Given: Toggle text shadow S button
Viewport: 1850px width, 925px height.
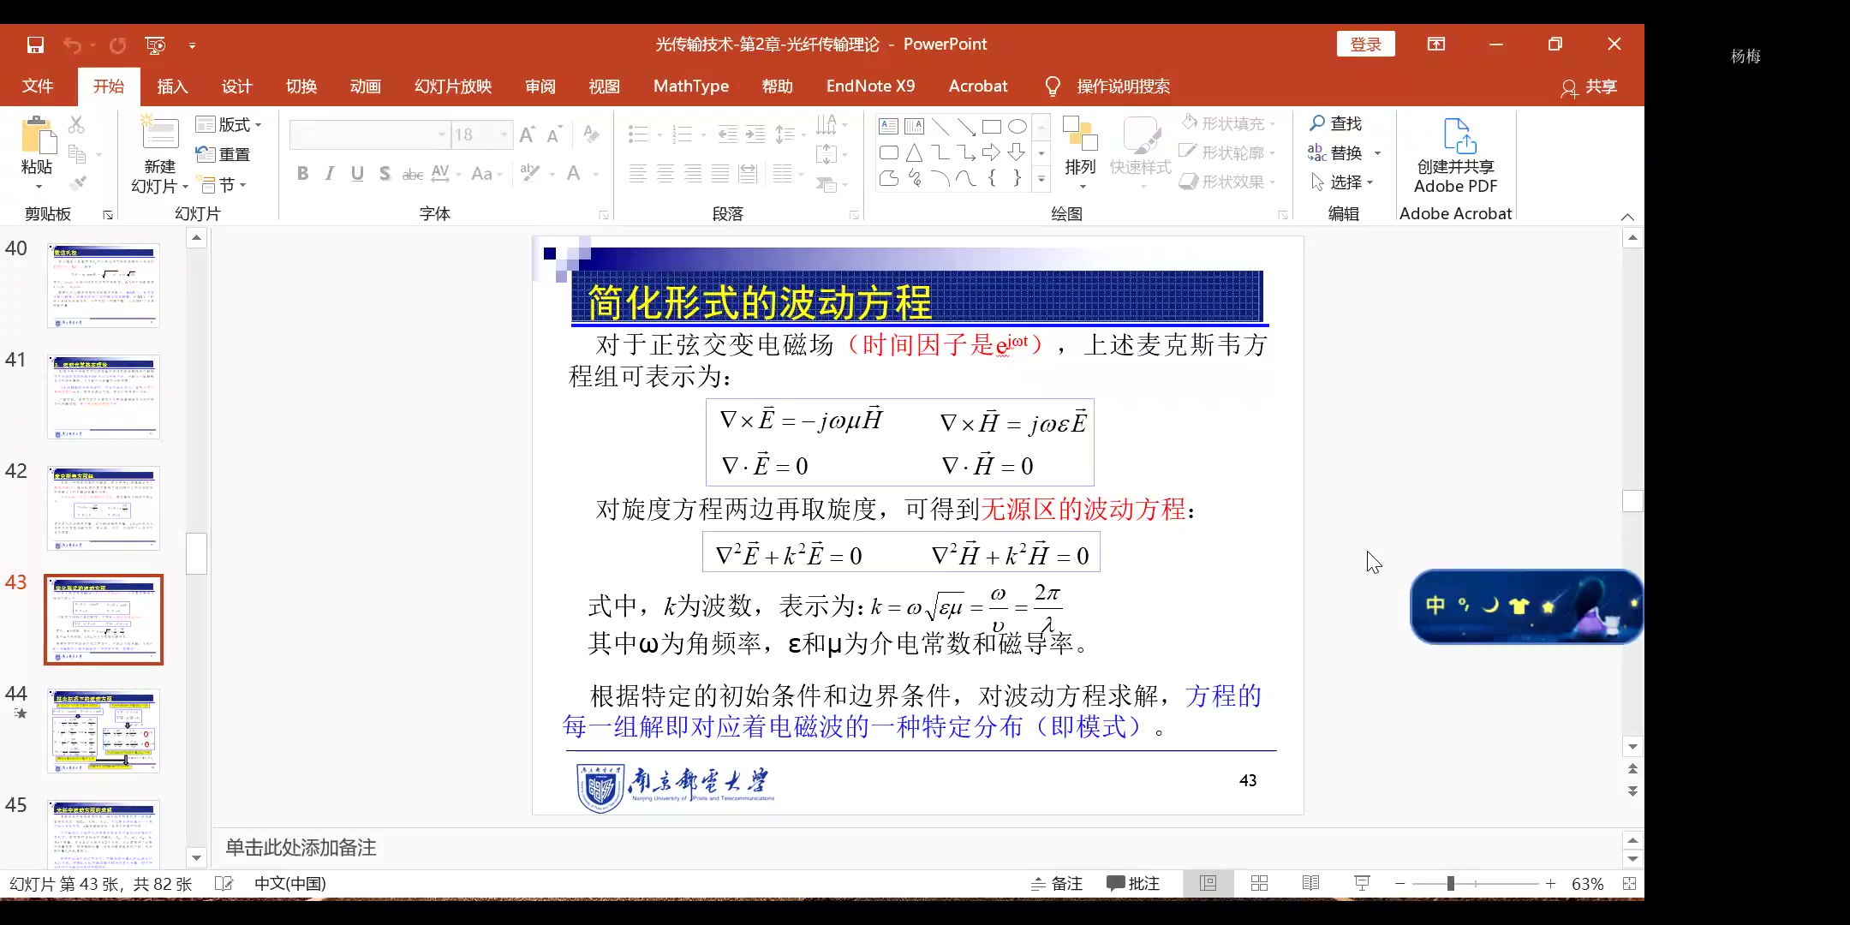Looking at the screenshot, I should (x=385, y=174).
